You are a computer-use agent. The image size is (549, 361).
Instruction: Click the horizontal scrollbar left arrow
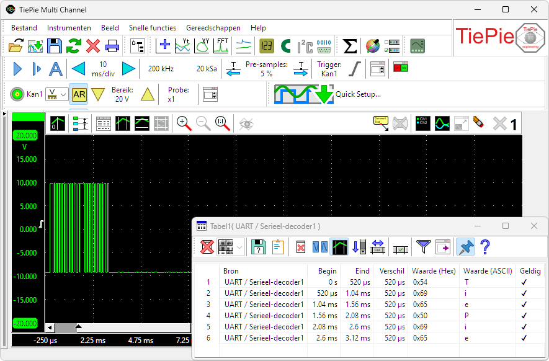tap(50, 328)
